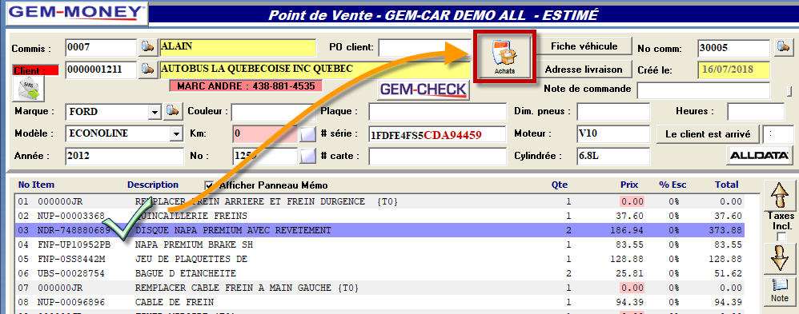
Task: Select row 05 JEU DE PLAQUETTES DE
Action: pos(380,259)
